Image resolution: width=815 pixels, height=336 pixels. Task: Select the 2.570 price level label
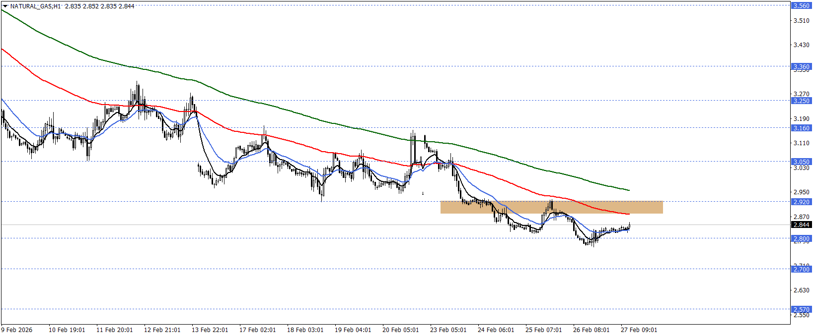(801, 309)
